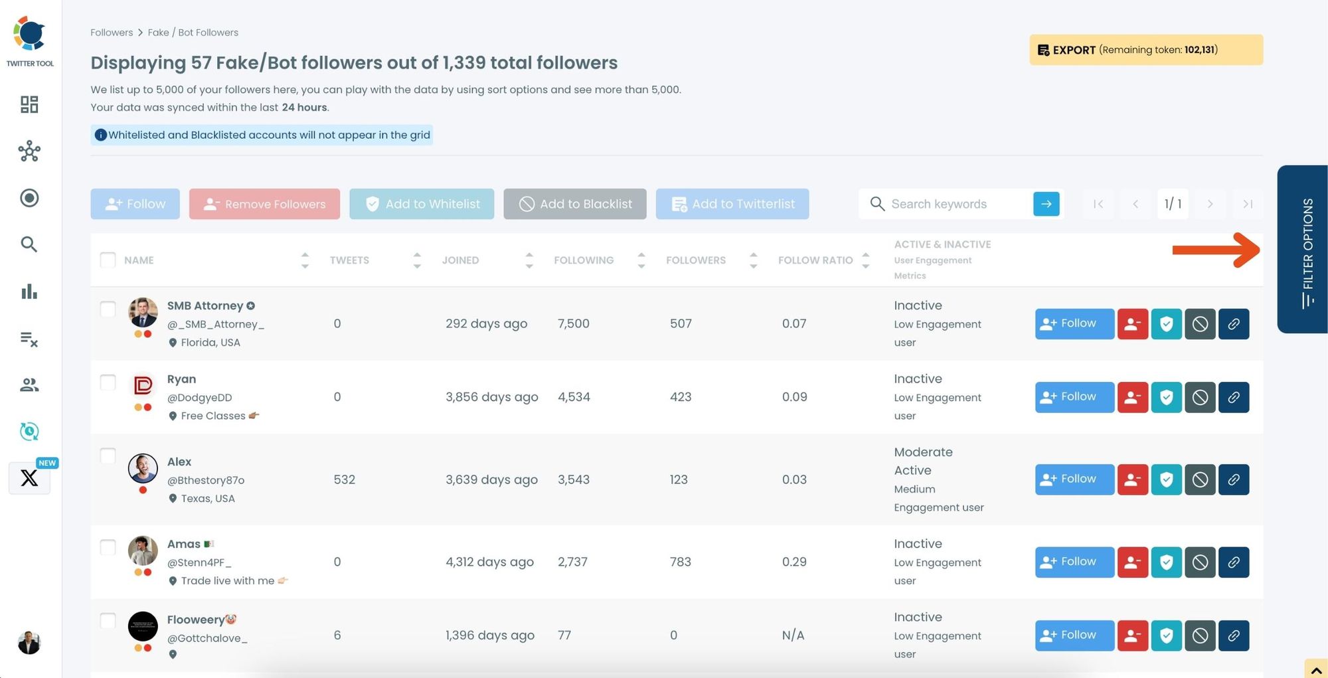Select the network analysis icon in sidebar
The height and width of the screenshot is (678, 1328).
tap(29, 151)
